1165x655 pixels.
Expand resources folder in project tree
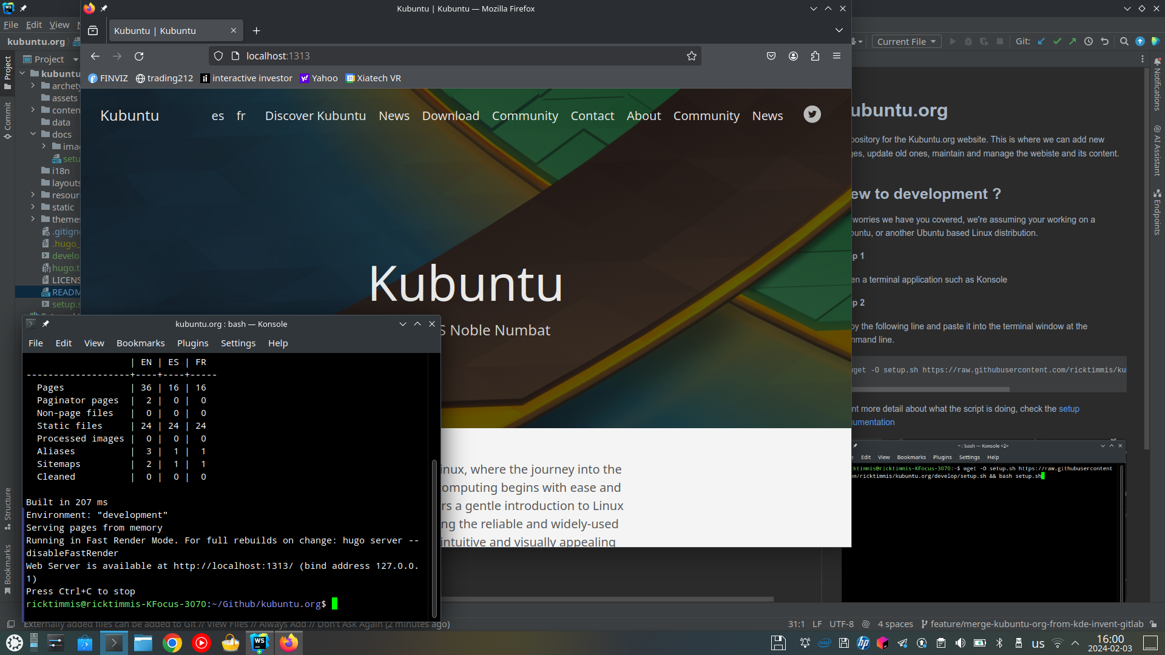pos(33,195)
